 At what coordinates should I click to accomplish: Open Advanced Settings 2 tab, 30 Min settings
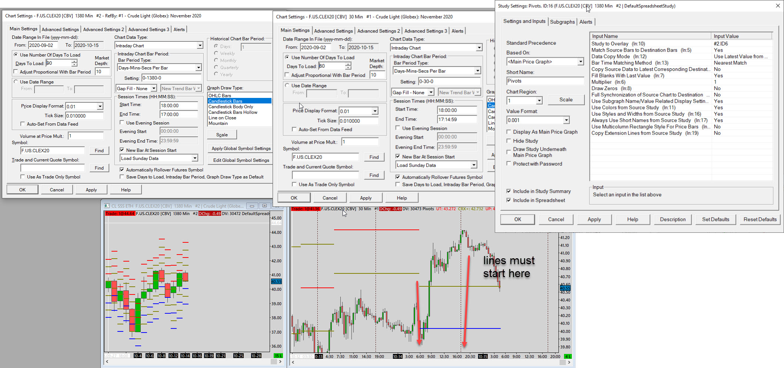tap(378, 31)
